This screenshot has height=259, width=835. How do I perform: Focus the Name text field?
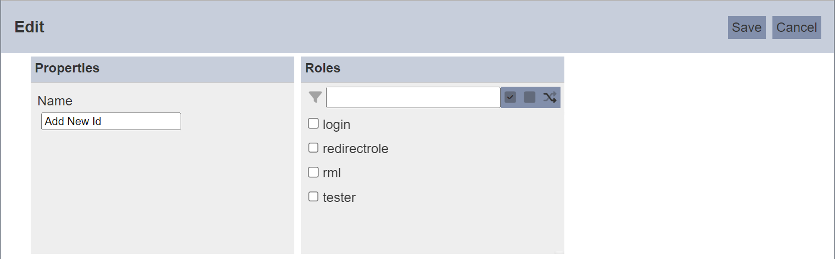tap(111, 121)
